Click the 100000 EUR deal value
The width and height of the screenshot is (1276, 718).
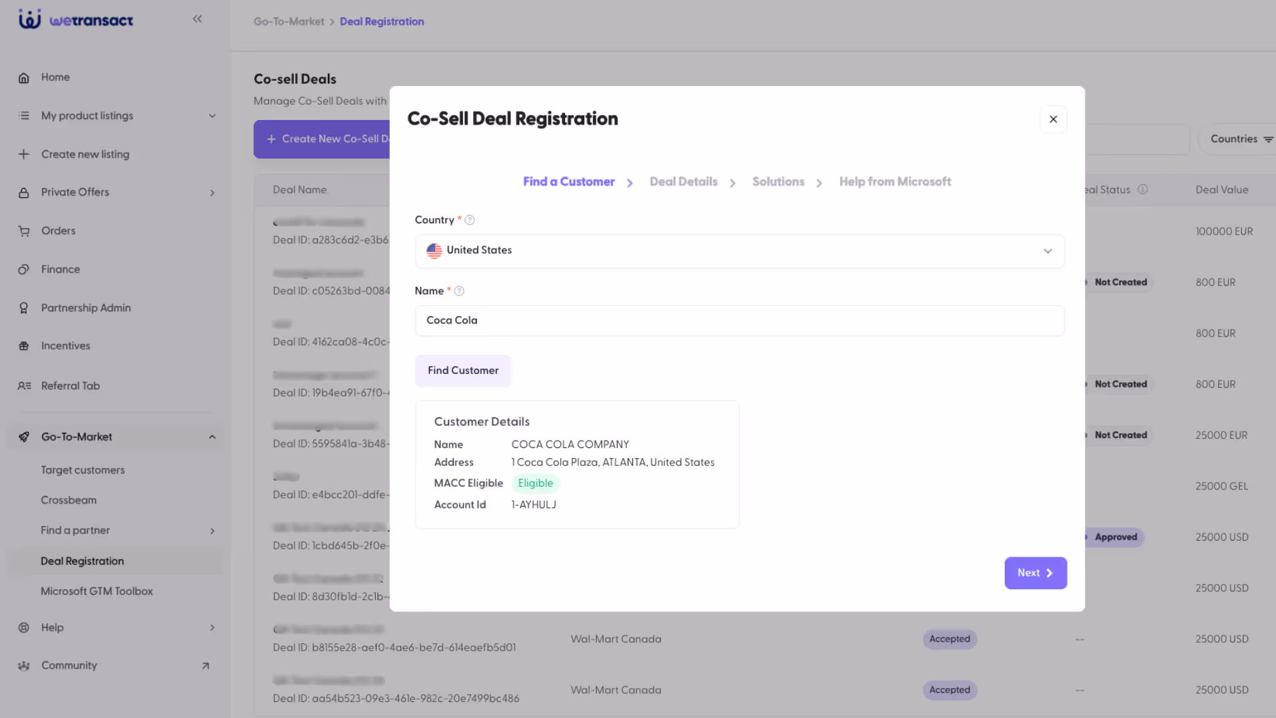pos(1224,232)
